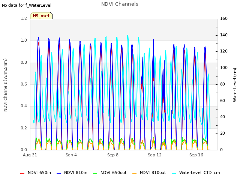The image size is (240, 180).
Task: Click the 0 right axis tick label
Action: point(221,150)
